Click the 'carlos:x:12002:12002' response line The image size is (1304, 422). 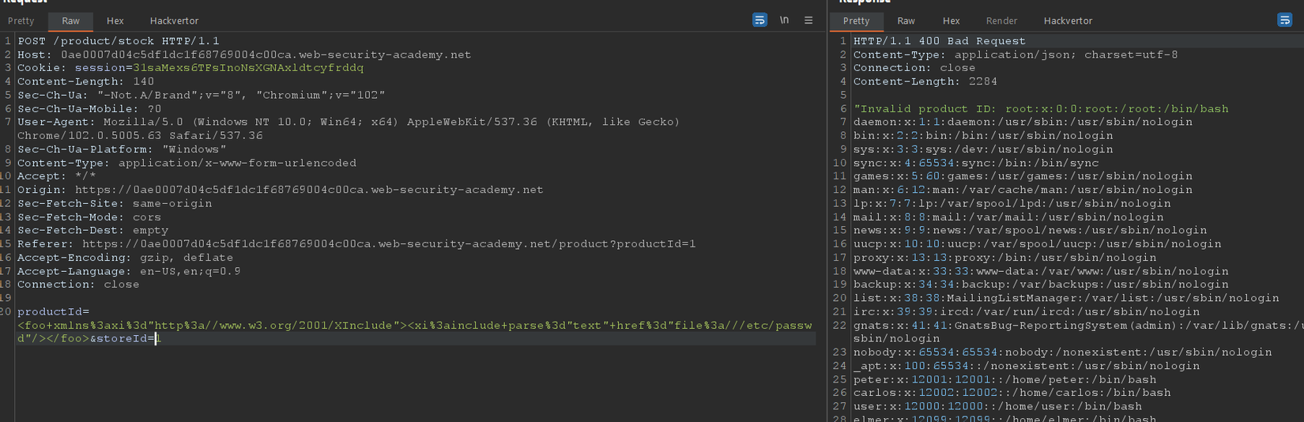click(x=1012, y=393)
